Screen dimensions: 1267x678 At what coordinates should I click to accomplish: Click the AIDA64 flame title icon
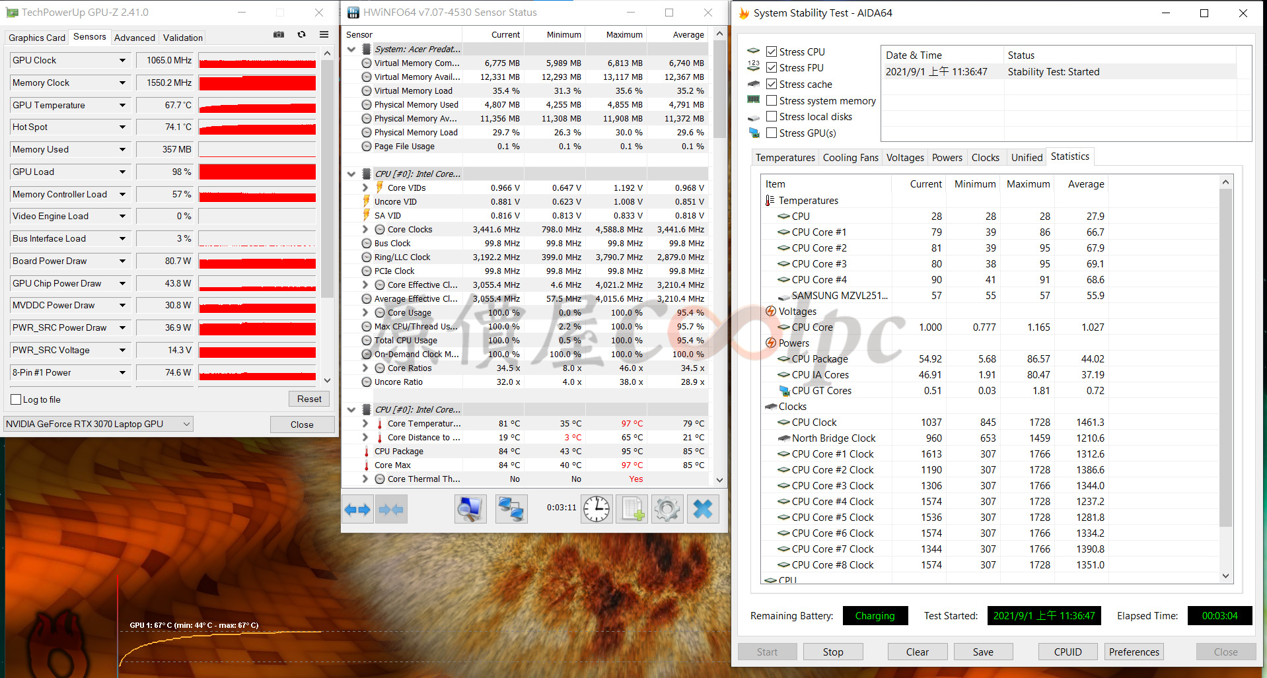point(744,13)
